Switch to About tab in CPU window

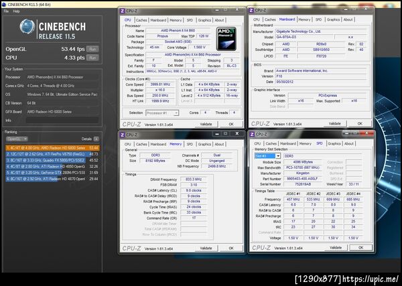(219, 20)
